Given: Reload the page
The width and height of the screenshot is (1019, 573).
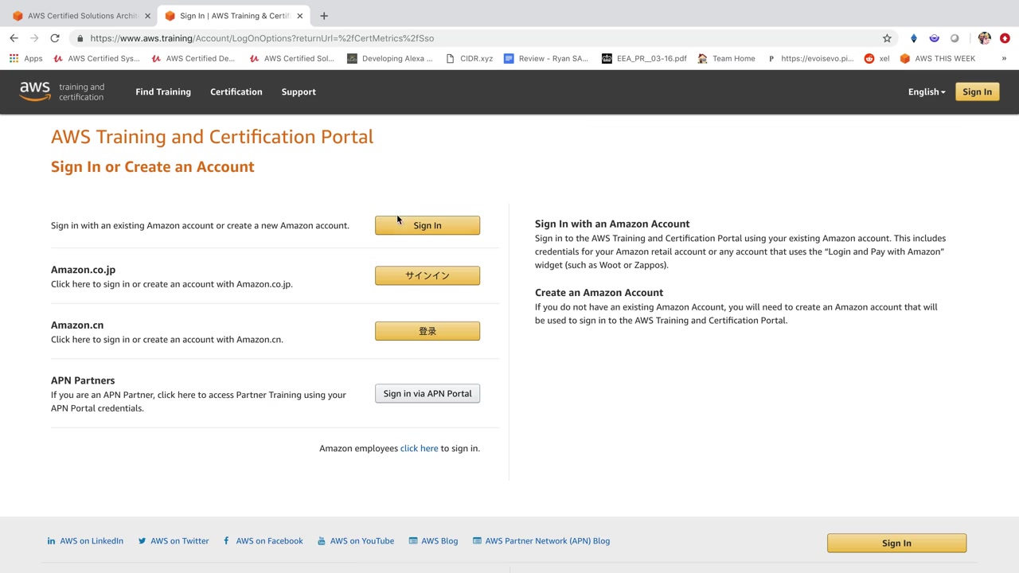Looking at the screenshot, I should click(x=54, y=38).
